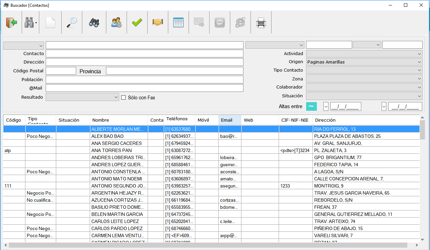Click into the Código Postal field
Screen dimensions: 430x250
point(61,71)
